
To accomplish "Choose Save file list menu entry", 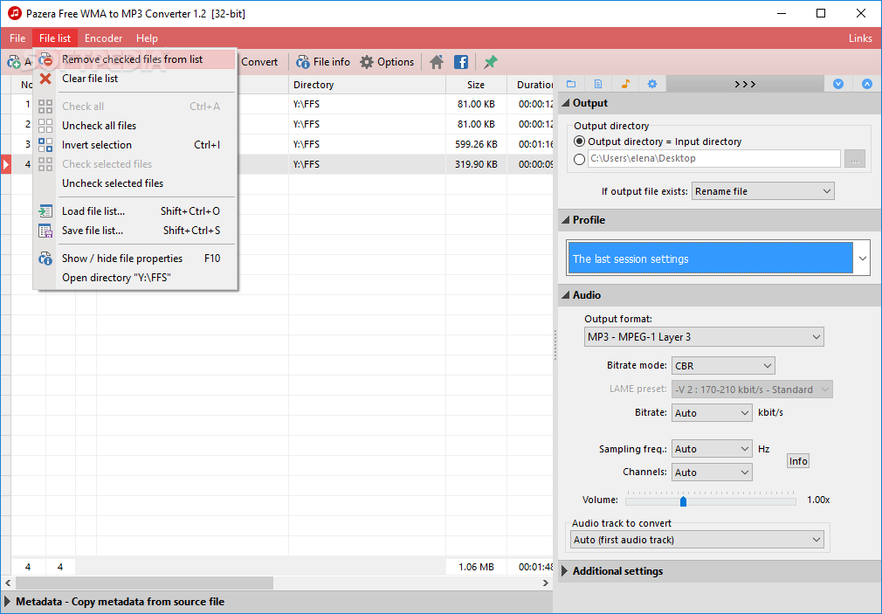I will point(135,231).
